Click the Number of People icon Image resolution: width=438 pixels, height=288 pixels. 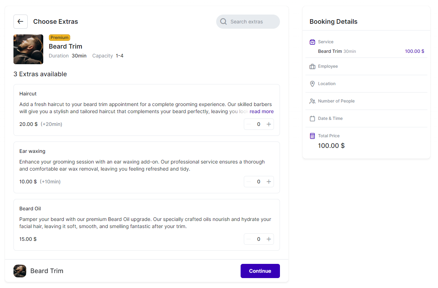click(312, 101)
